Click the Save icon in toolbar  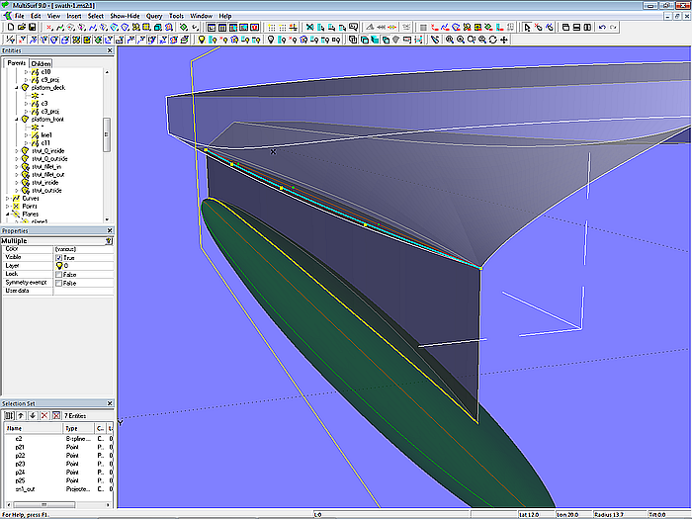(33, 28)
